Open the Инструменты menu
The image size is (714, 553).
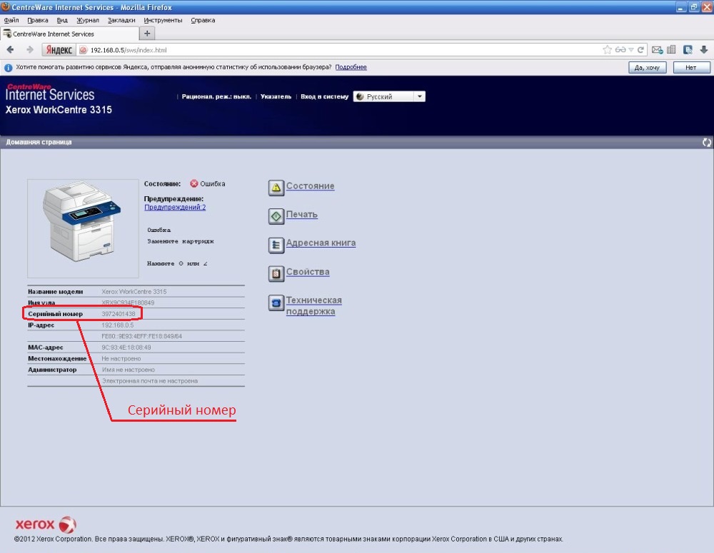point(163,20)
